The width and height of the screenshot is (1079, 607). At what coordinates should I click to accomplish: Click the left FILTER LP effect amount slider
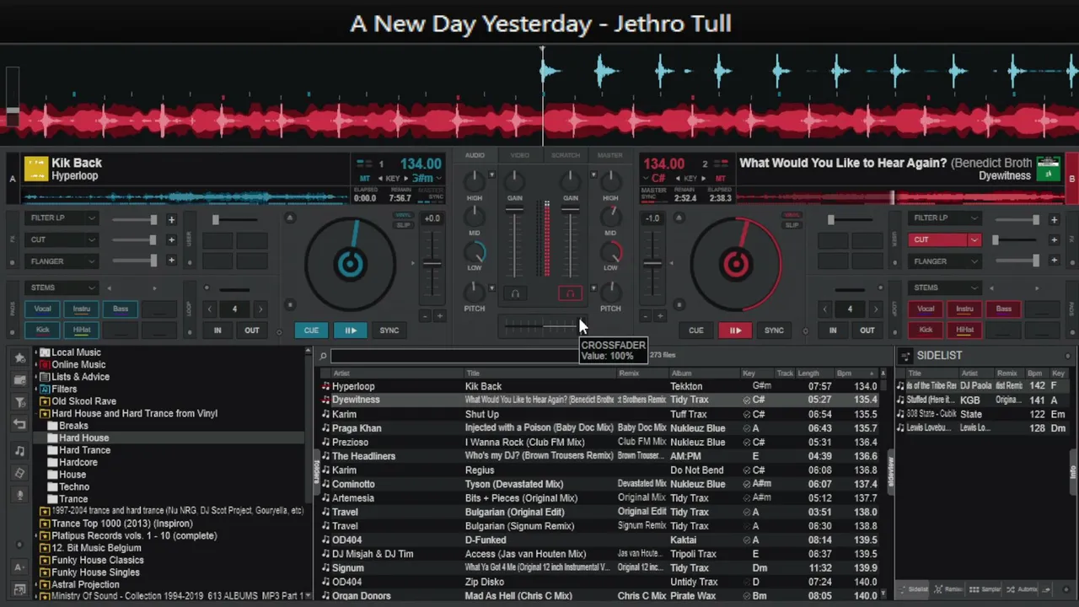(x=135, y=219)
